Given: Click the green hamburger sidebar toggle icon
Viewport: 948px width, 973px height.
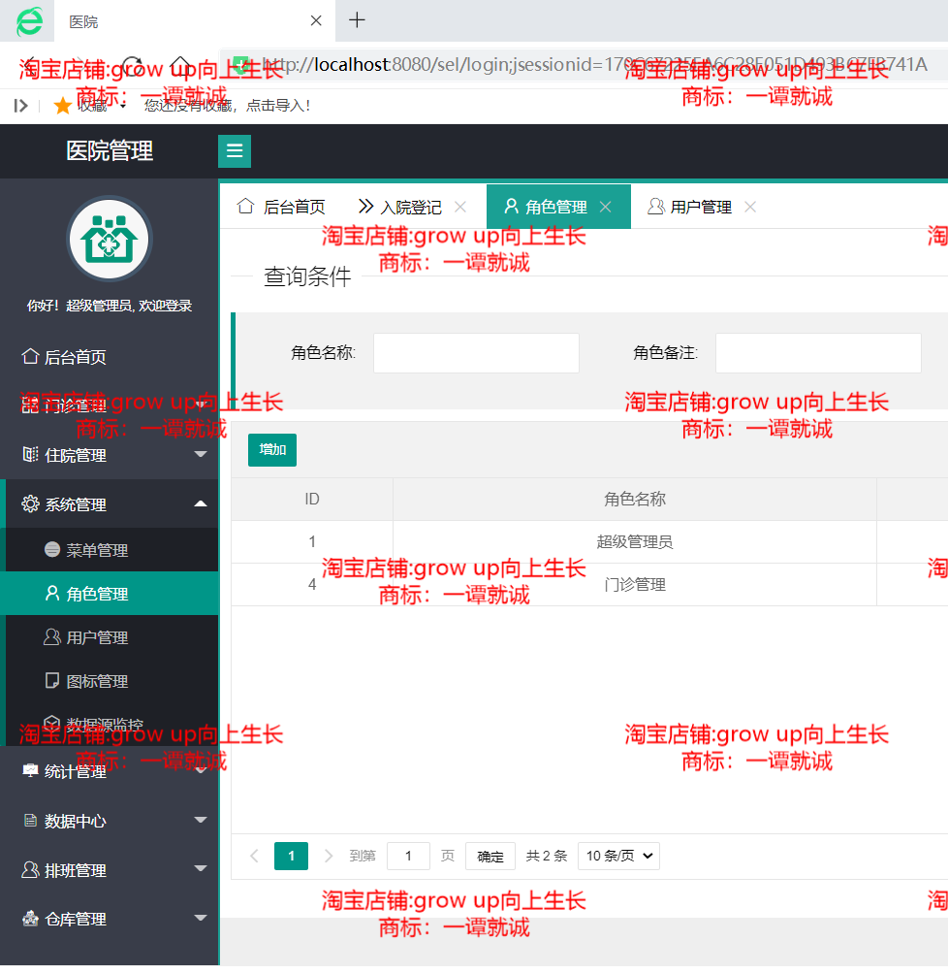Looking at the screenshot, I should (x=234, y=152).
